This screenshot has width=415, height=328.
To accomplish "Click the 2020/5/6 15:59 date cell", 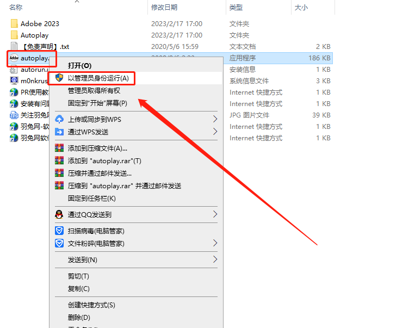I will coord(175,47).
